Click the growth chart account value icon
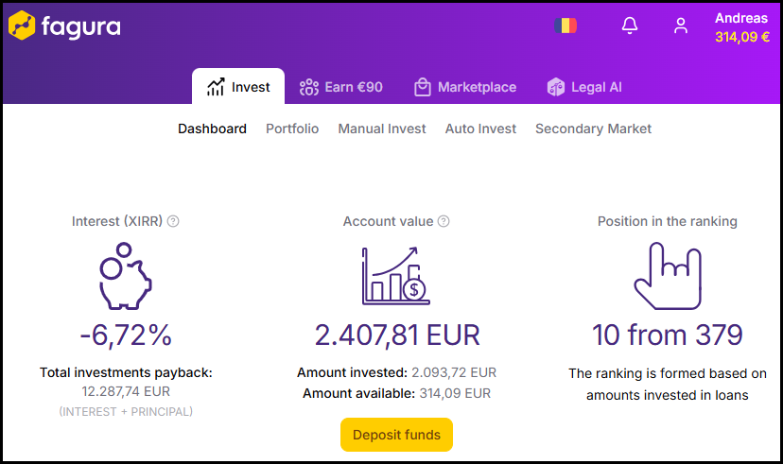 pyautogui.click(x=395, y=276)
